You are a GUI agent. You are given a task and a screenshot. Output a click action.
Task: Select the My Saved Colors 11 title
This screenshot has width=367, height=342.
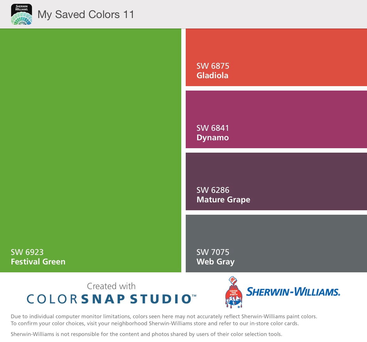(x=86, y=15)
